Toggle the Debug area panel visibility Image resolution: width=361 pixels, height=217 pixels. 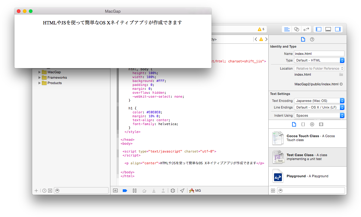328,29
